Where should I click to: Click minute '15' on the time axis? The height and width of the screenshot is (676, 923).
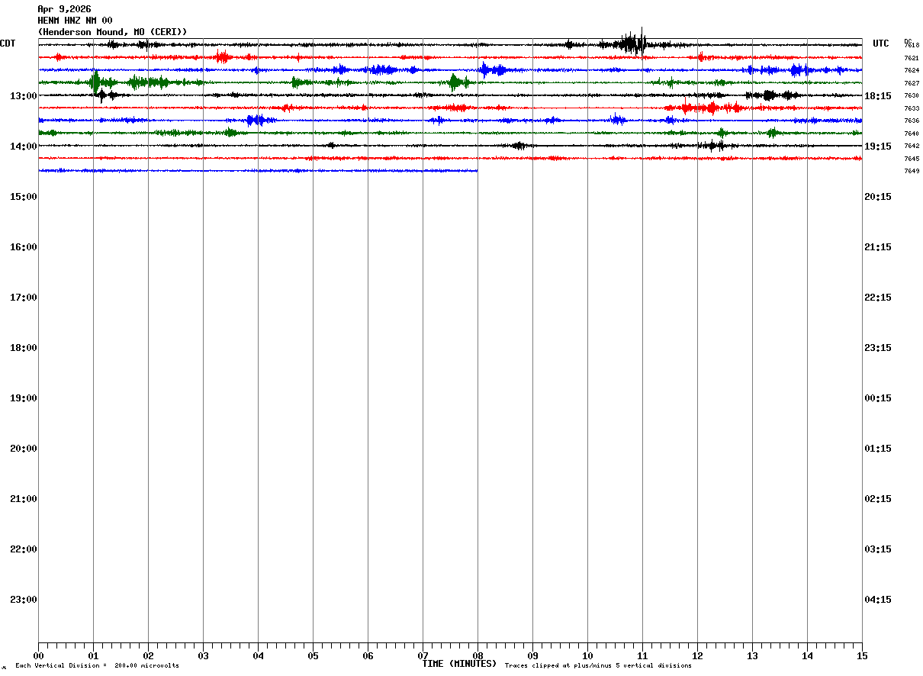coord(862,655)
